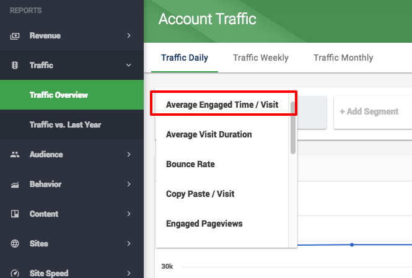Collapse the Traffic section chevron

(x=128, y=65)
